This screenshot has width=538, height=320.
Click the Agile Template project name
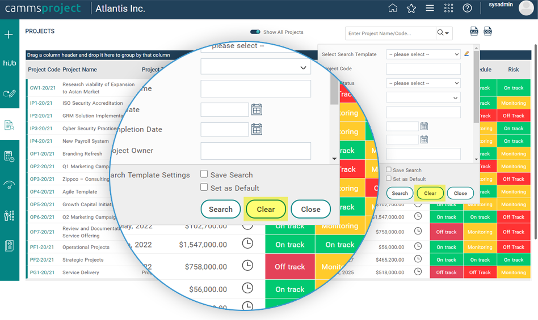(79, 191)
